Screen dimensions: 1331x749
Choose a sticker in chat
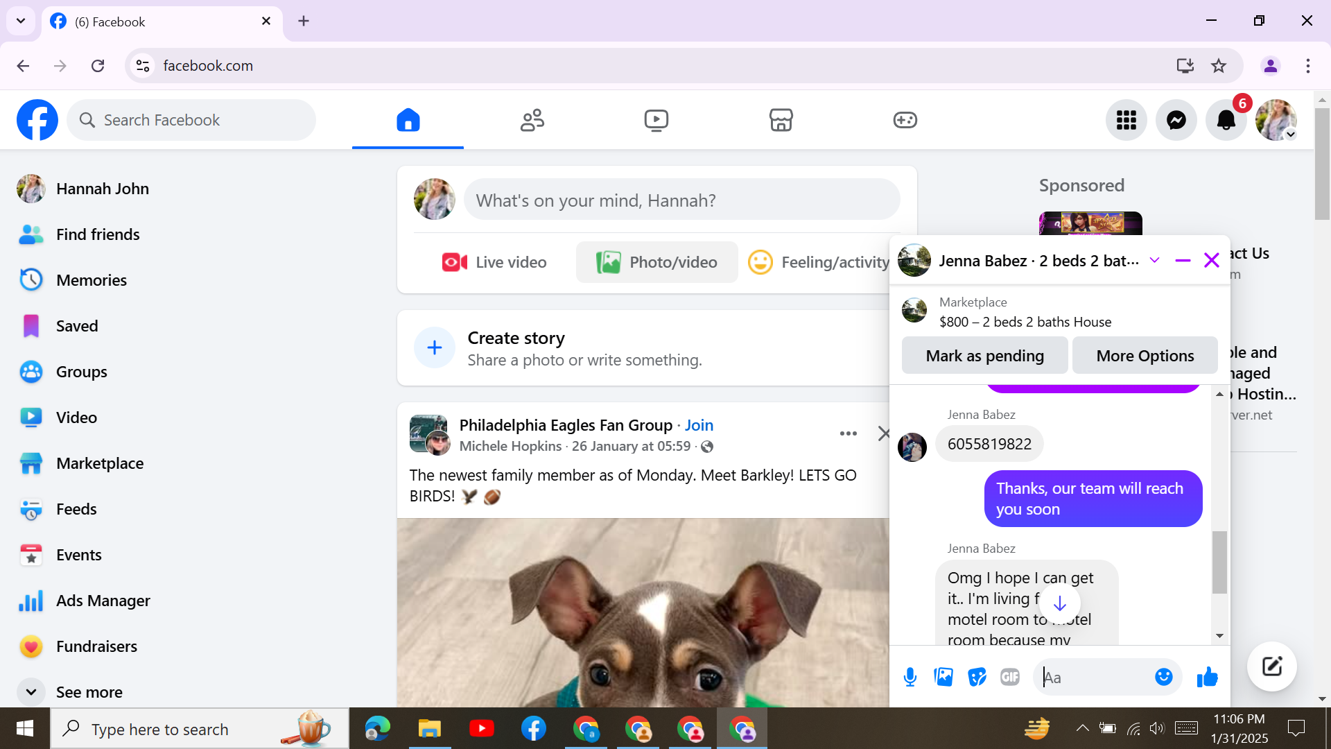click(977, 677)
